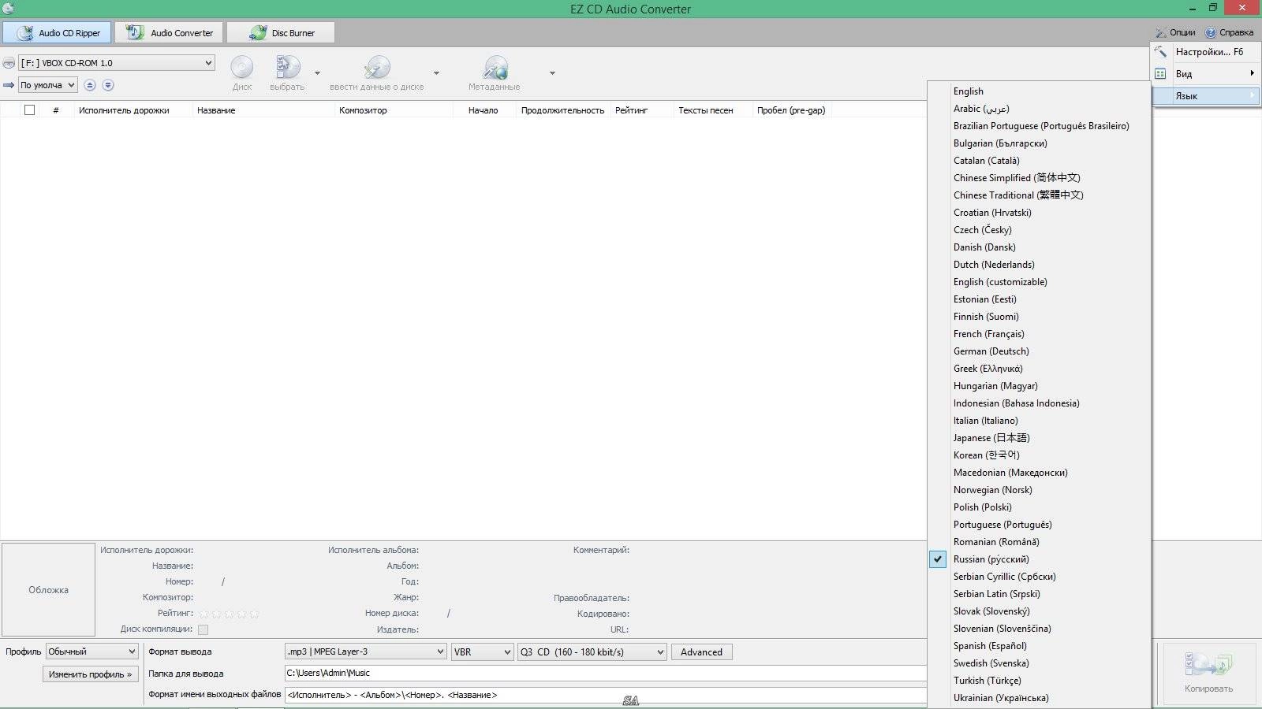Open the Профиль Обычный dropdown
The height and width of the screenshot is (709, 1262).
tap(92, 651)
